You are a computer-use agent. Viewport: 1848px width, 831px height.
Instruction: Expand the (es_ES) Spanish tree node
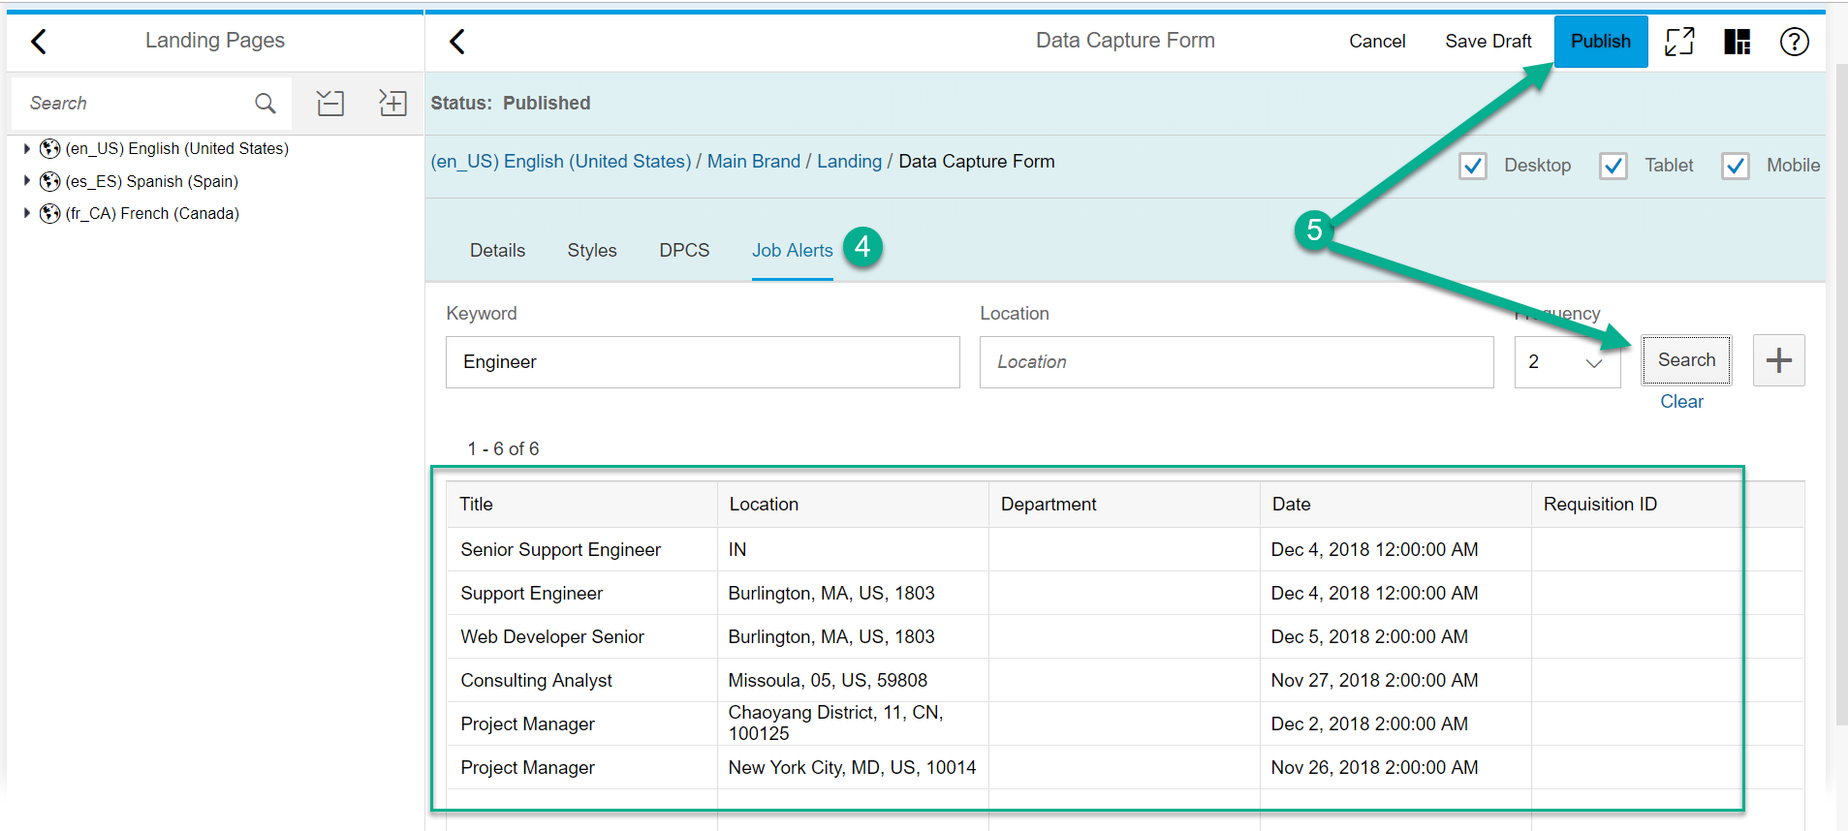point(27,181)
